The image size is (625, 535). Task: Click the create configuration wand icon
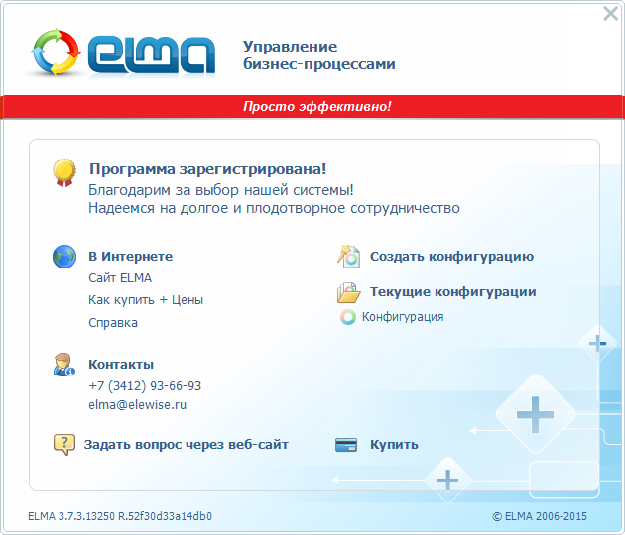347,257
